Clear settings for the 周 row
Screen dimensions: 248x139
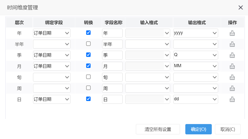232,88
